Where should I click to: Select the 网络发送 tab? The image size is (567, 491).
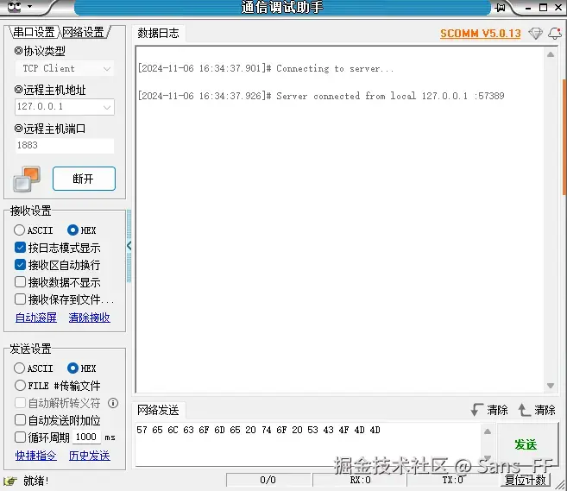[159, 410]
